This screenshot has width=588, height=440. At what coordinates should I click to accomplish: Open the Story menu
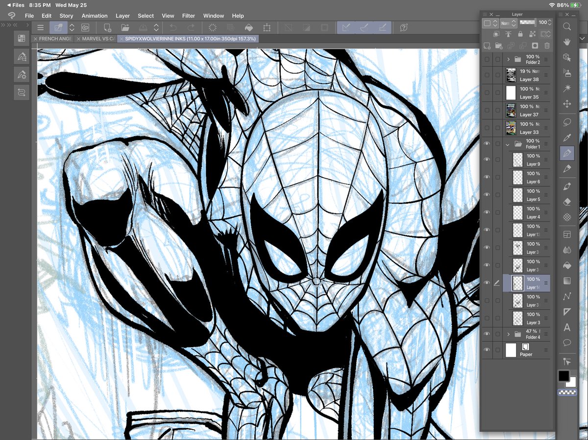[66, 16]
